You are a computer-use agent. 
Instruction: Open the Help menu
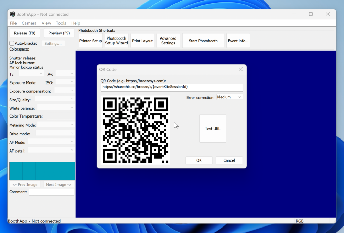pyautogui.click(x=76, y=23)
